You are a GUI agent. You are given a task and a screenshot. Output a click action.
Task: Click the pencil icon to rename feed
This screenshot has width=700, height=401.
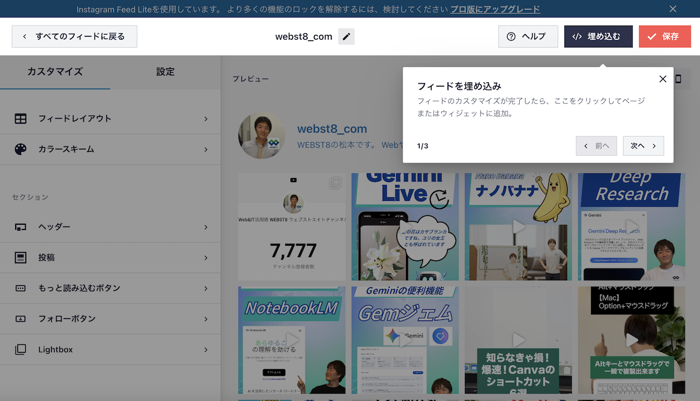346,37
